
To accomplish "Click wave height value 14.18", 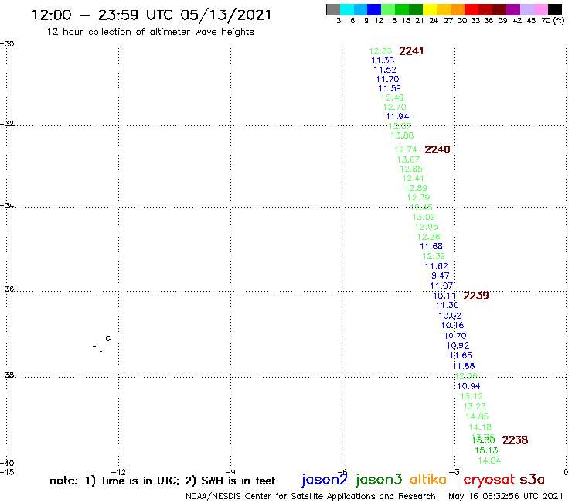I will (480, 427).
